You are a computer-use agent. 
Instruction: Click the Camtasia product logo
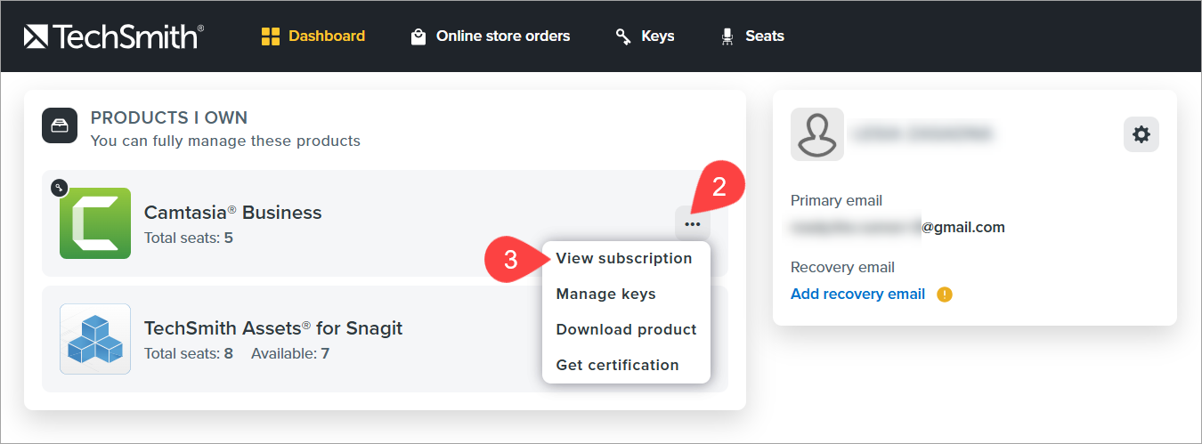click(95, 223)
